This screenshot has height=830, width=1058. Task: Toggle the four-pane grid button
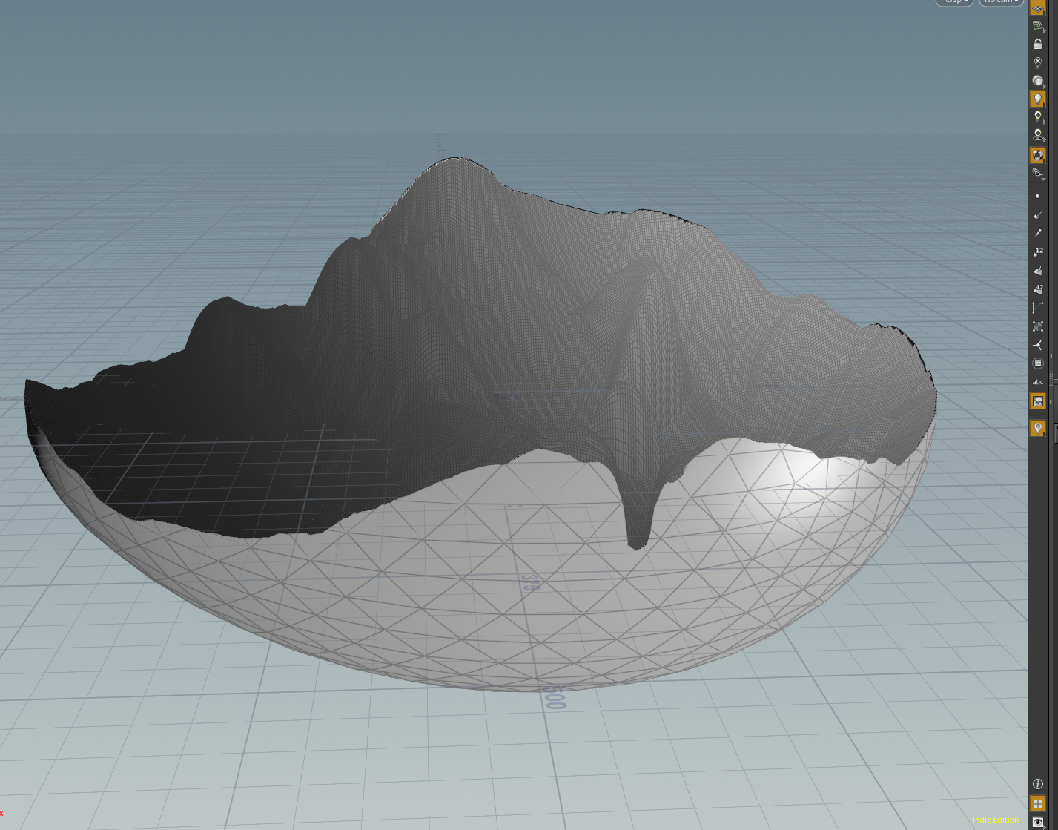pyautogui.click(x=1038, y=804)
